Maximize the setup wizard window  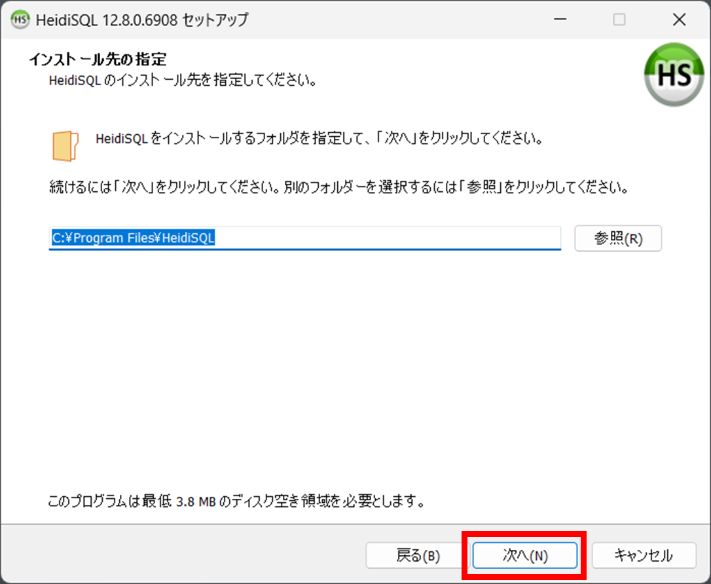pos(619,20)
